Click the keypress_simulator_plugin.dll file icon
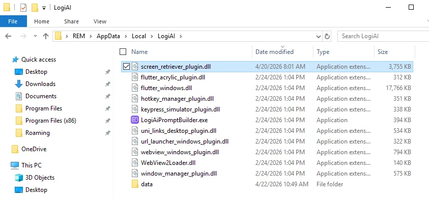Image resolution: width=429 pixels, height=198 pixels. point(135,109)
